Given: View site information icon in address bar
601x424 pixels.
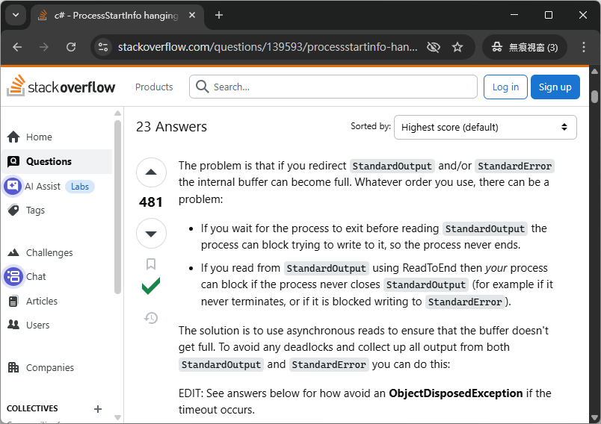Looking at the screenshot, I should click(x=104, y=47).
